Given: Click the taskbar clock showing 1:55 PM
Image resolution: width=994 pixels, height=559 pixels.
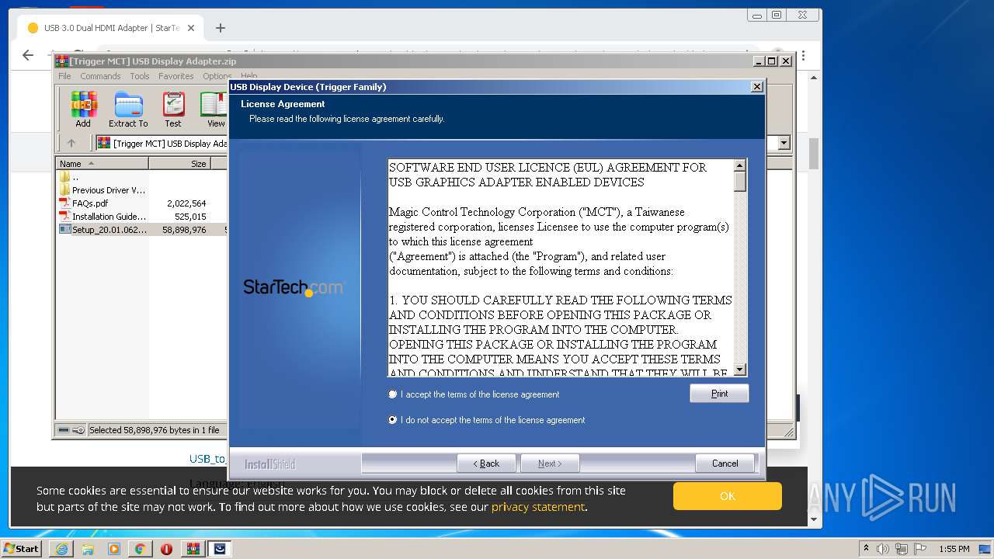Looking at the screenshot, I should [x=954, y=549].
